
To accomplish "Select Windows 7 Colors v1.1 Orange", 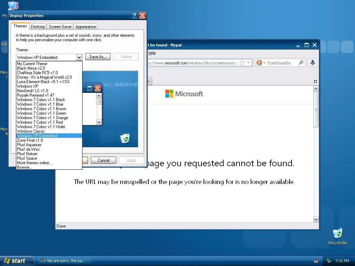I will pyautogui.click(x=49, y=118).
